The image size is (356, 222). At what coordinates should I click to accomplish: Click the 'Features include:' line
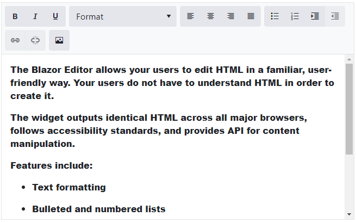[x=52, y=165]
